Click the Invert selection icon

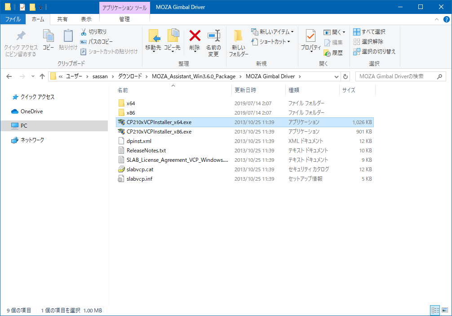click(357, 52)
